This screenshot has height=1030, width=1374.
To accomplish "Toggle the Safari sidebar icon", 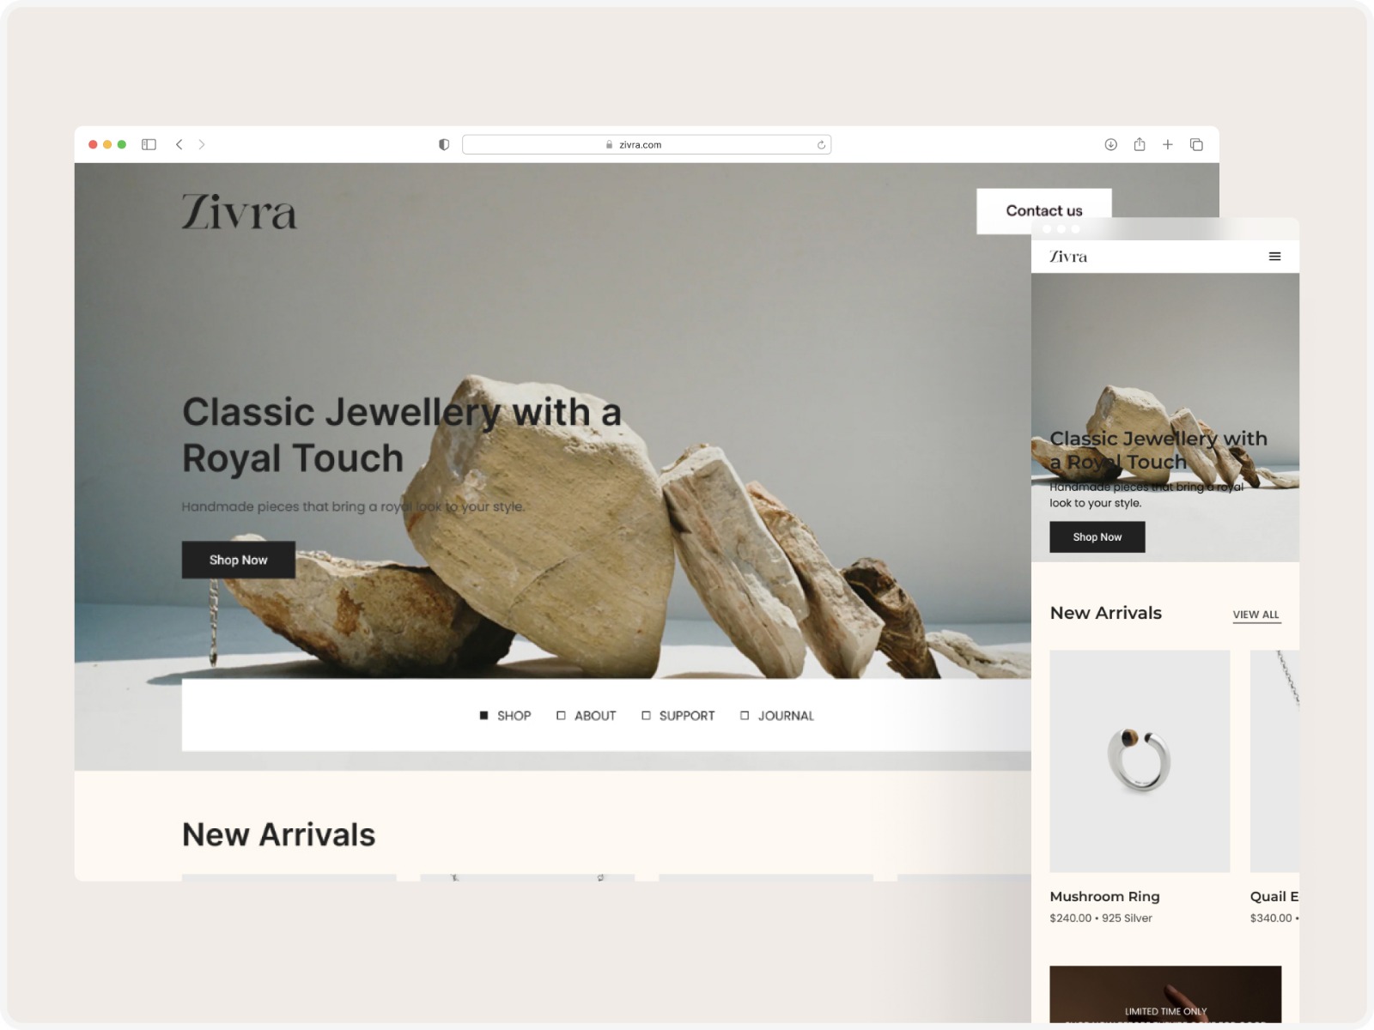I will coord(149,144).
